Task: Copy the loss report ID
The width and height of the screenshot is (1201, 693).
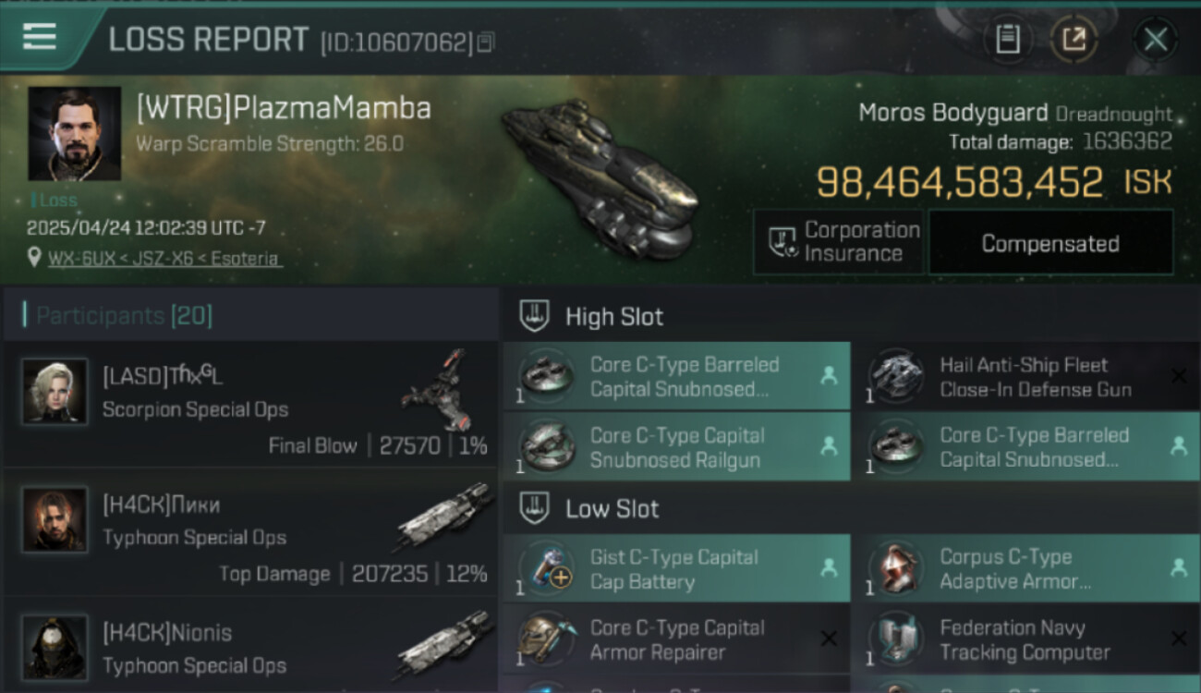Action: point(486,43)
